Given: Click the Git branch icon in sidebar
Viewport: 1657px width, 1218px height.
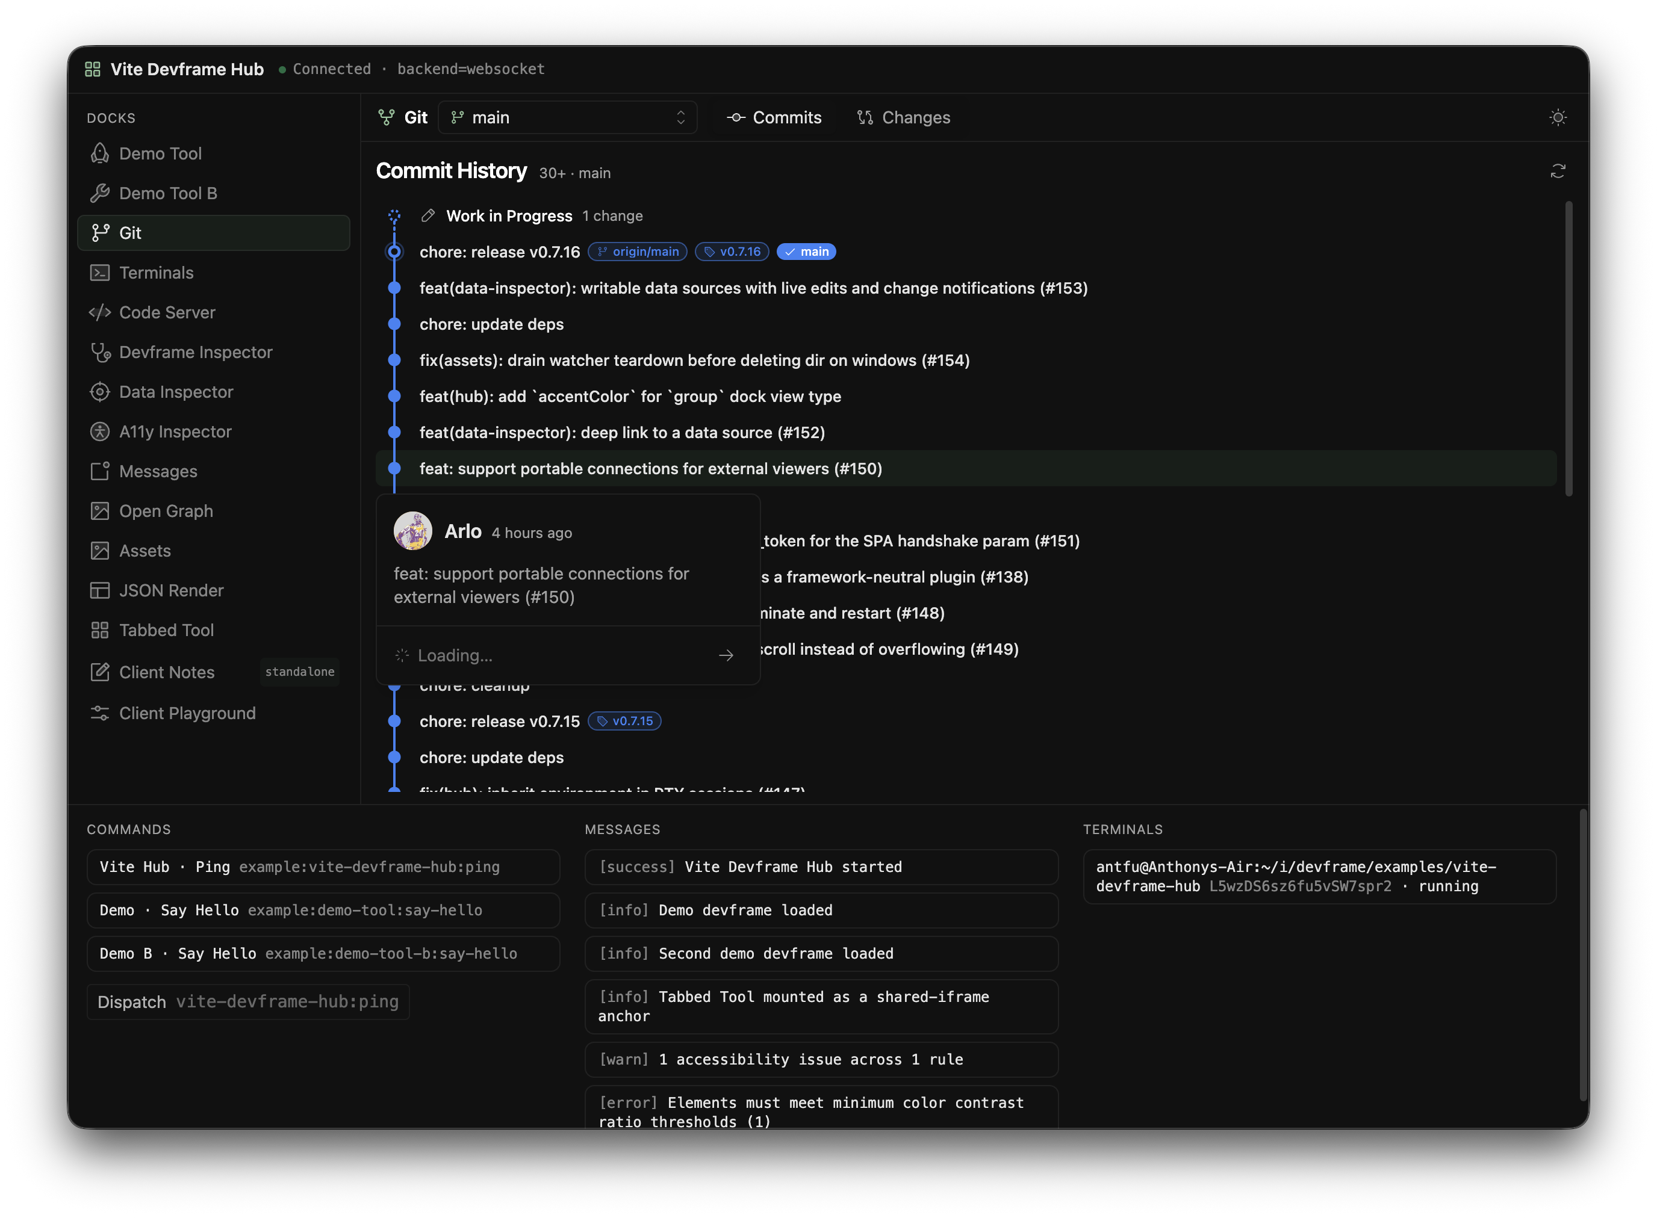Looking at the screenshot, I should click(99, 233).
